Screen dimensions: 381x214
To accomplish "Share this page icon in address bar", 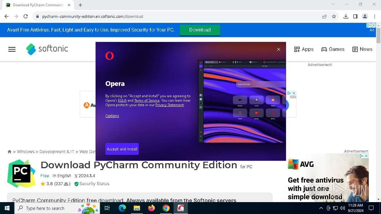I will (324, 16).
